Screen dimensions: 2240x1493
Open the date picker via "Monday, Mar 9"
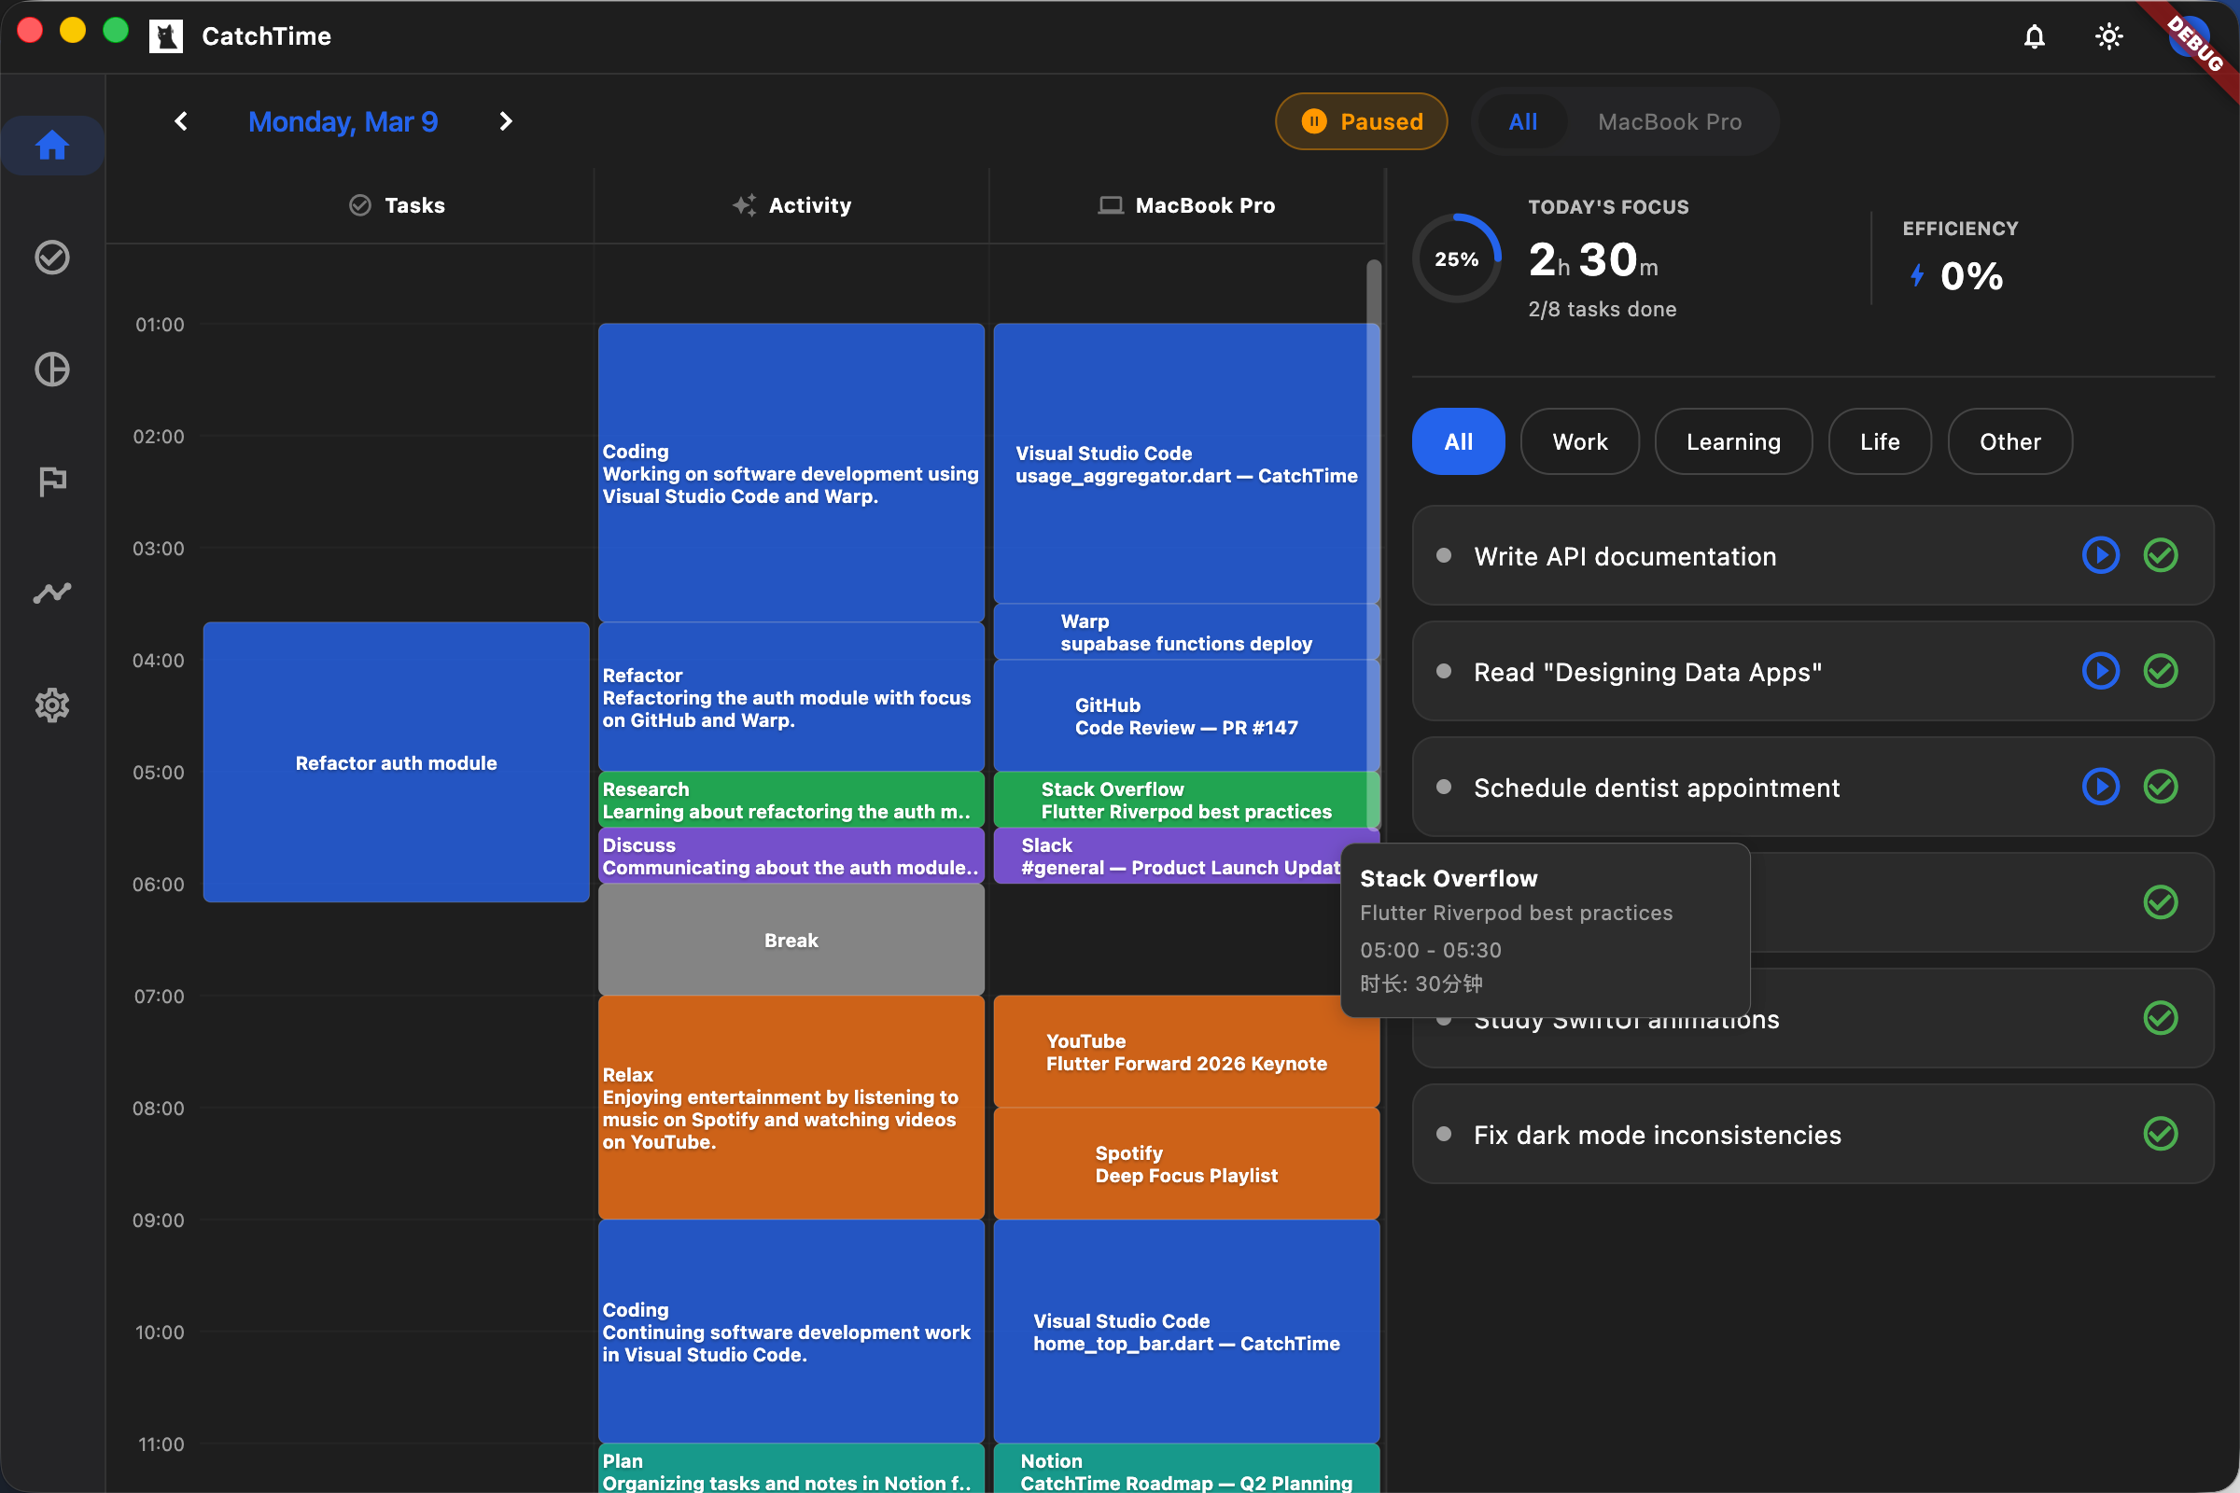(x=343, y=121)
